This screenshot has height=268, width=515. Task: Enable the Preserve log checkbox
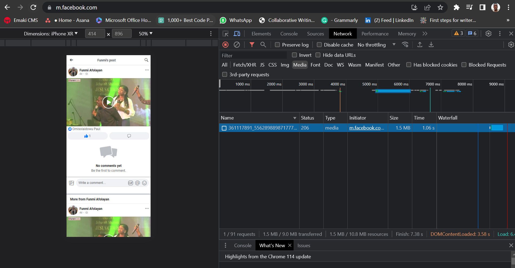pyautogui.click(x=277, y=45)
